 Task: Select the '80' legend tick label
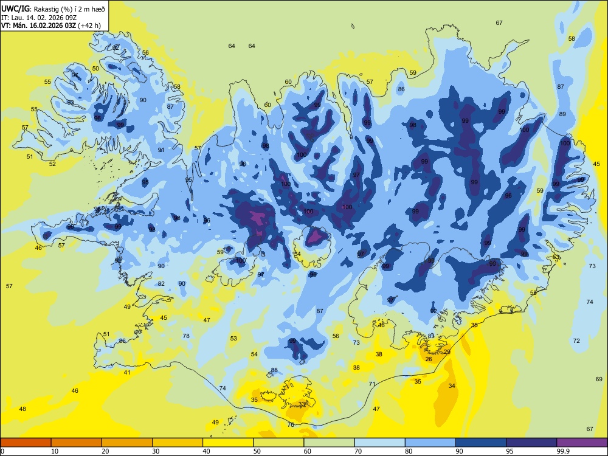point(409,451)
